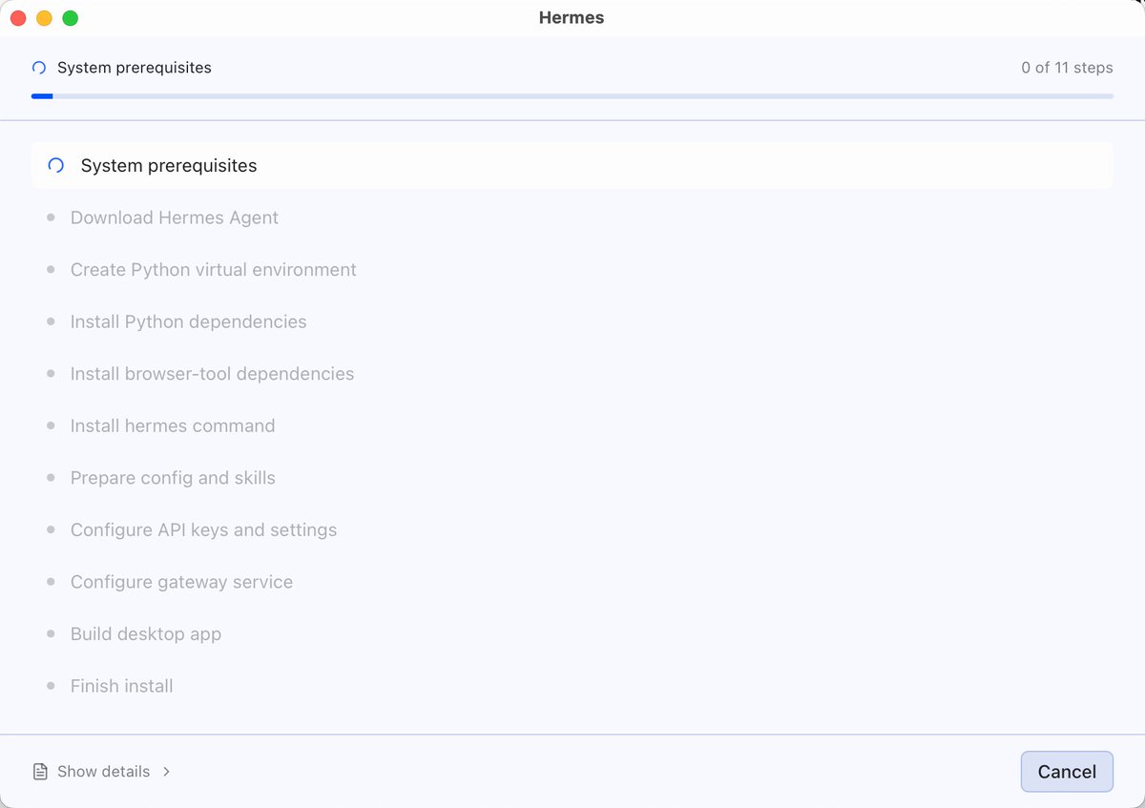Minimize the Hermes window with yellow button
The width and height of the screenshot is (1145, 808).
(44, 18)
